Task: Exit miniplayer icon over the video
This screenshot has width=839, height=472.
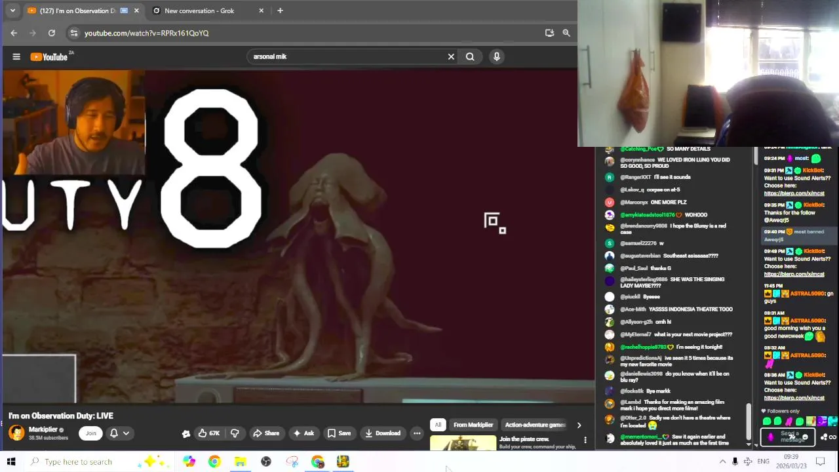Action: (494, 223)
